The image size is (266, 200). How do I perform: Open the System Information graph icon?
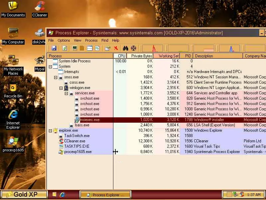74,48
